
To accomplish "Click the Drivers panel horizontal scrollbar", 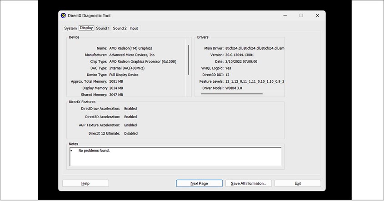I will pyautogui.click(x=232, y=94).
